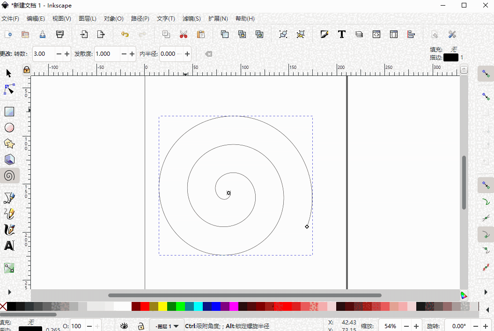Select the Spiral tool
The image size is (494, 331).
point(9,175)
